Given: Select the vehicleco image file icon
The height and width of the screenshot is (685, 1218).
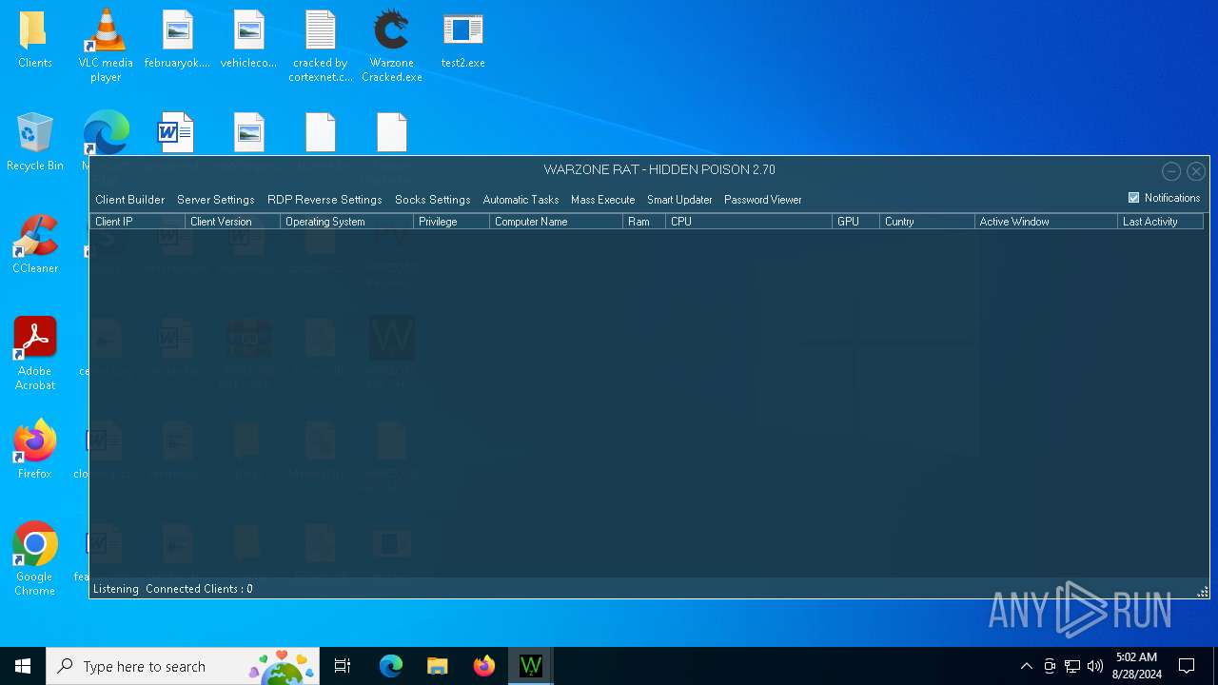Looking at the screenshot, I should pos(248,40).
